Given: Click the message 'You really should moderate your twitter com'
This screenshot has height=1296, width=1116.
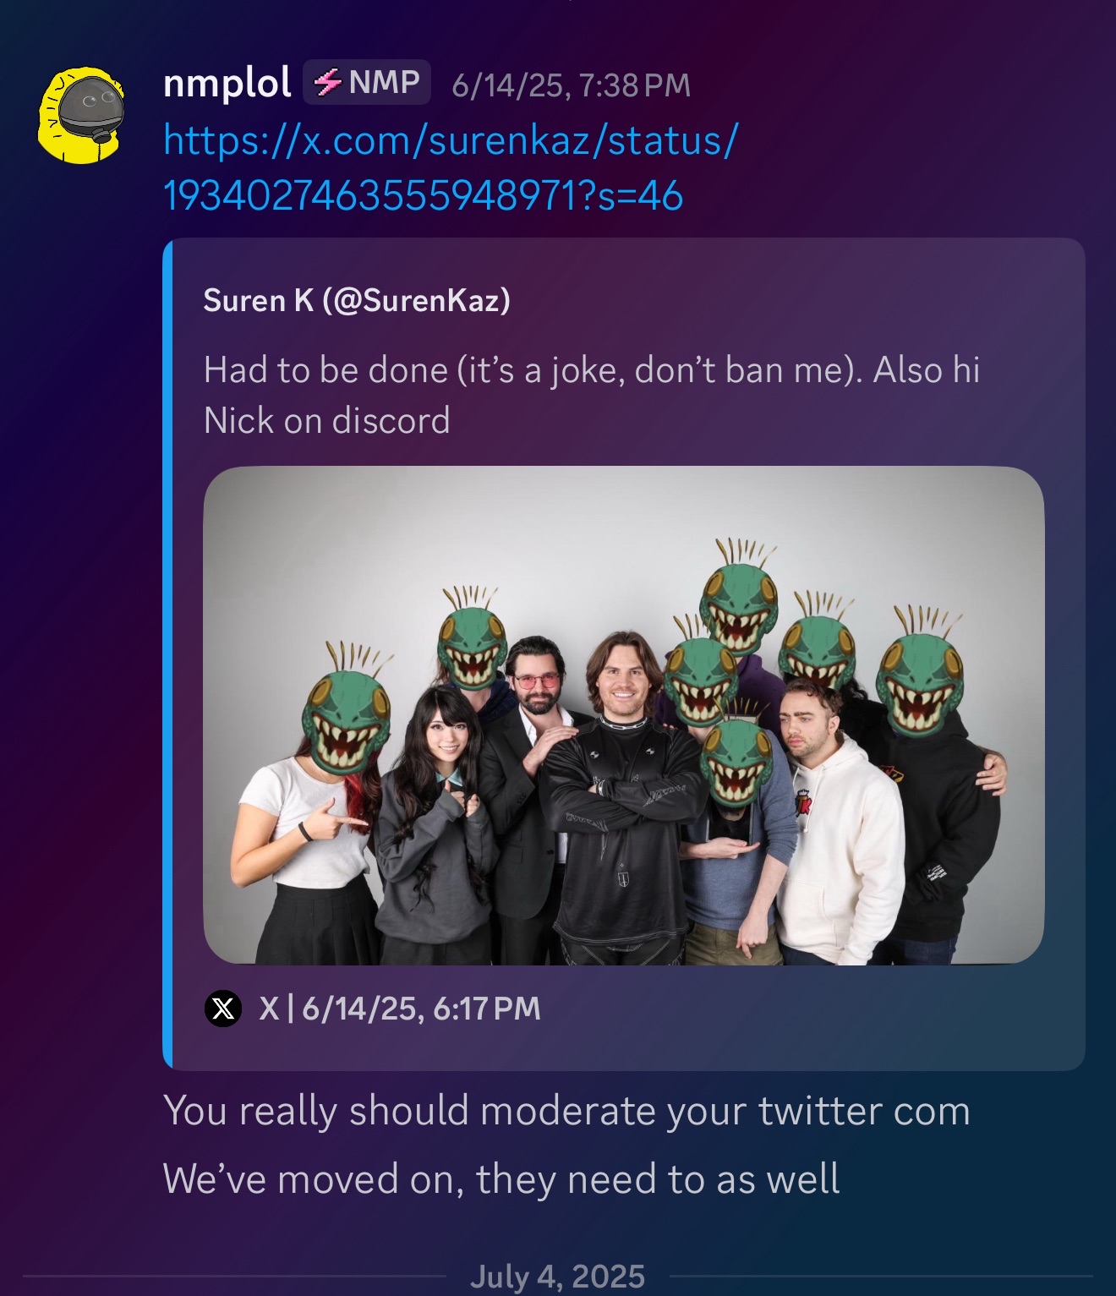Looking at the screenshot, I should [566, 1111].
